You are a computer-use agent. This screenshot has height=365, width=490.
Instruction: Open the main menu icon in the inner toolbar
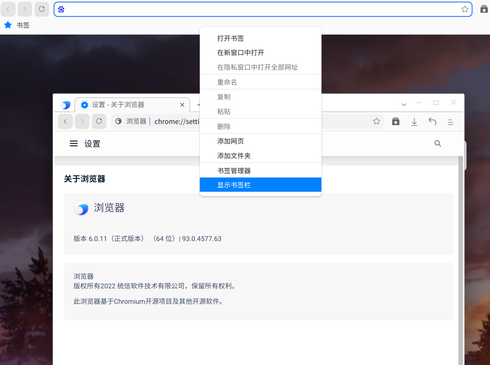(x=450, y=122)
